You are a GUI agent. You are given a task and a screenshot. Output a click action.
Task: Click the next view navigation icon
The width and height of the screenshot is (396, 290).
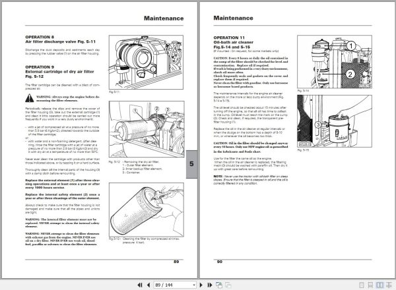click(228, 285)
